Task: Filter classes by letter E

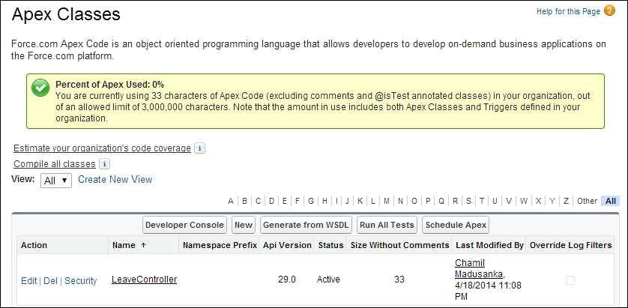Action: coord(285,201)
